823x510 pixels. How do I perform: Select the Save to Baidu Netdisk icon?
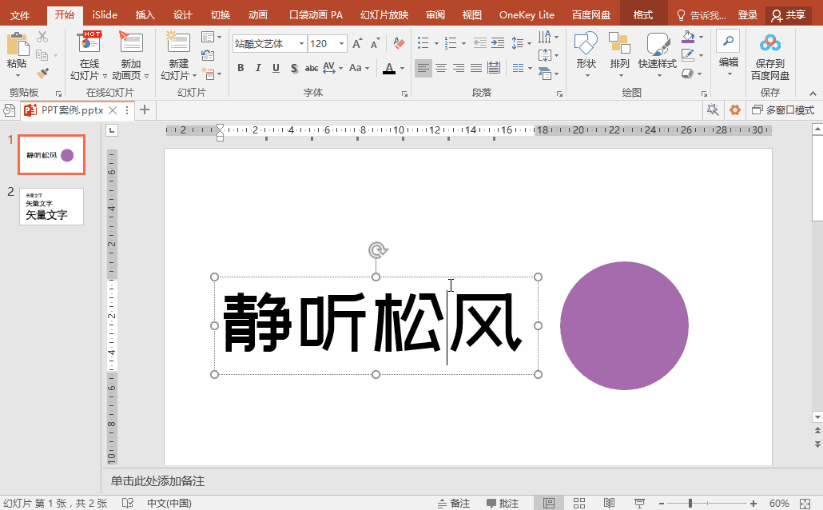(769, 54)
